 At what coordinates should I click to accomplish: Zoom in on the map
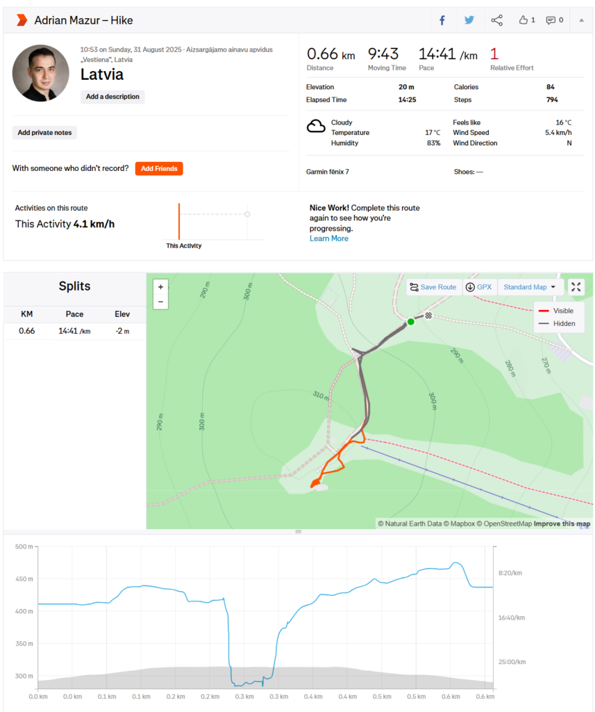[161, 286]
